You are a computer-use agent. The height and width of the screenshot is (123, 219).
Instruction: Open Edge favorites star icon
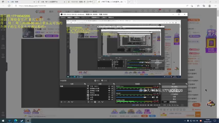(x=198, y=6)
